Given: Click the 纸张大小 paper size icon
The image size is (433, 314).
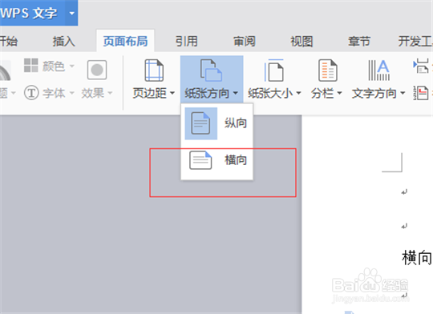Looking at the screenshot, I should tap(274, 70).
